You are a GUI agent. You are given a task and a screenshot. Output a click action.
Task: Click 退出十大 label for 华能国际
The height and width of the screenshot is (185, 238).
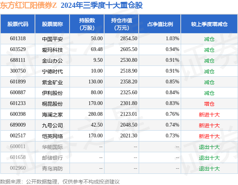coord(209,147)
